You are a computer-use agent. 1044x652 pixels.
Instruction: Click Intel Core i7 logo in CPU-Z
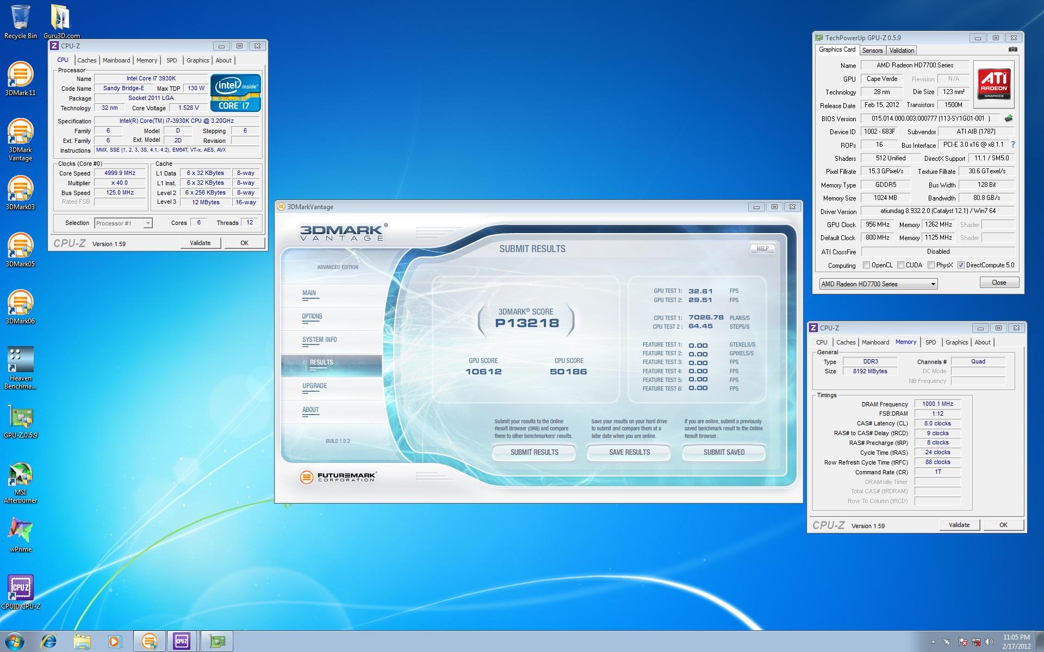pyautogui.click(x=235, y=92)
